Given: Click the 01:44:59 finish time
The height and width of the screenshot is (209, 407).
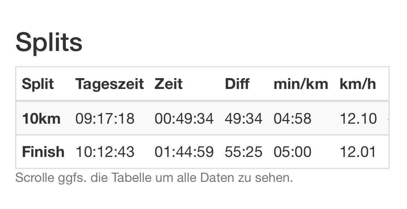Looking at the screenshot, I should point(184,152).
